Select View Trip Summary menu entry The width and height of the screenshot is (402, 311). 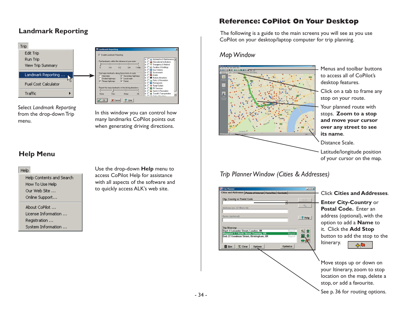point(41,66)
